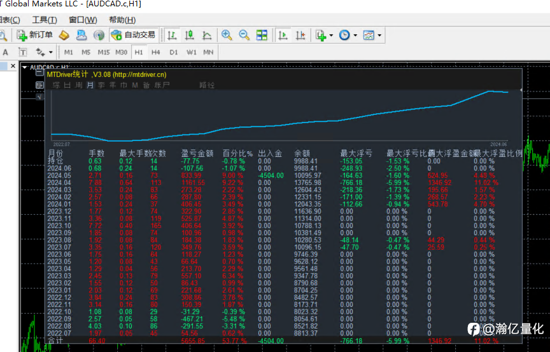This screenshot has width=550, height=352.
Task: Open the 工具(T) menu
Action: coord(45,20)
